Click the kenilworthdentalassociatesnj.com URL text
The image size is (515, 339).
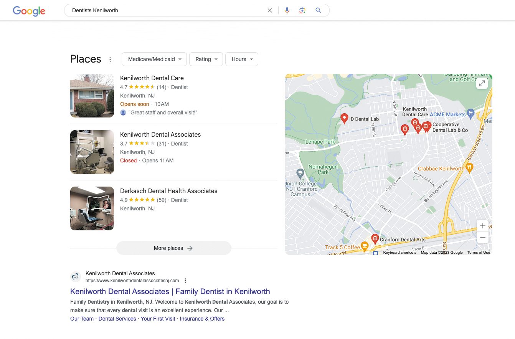coord(132,281)
